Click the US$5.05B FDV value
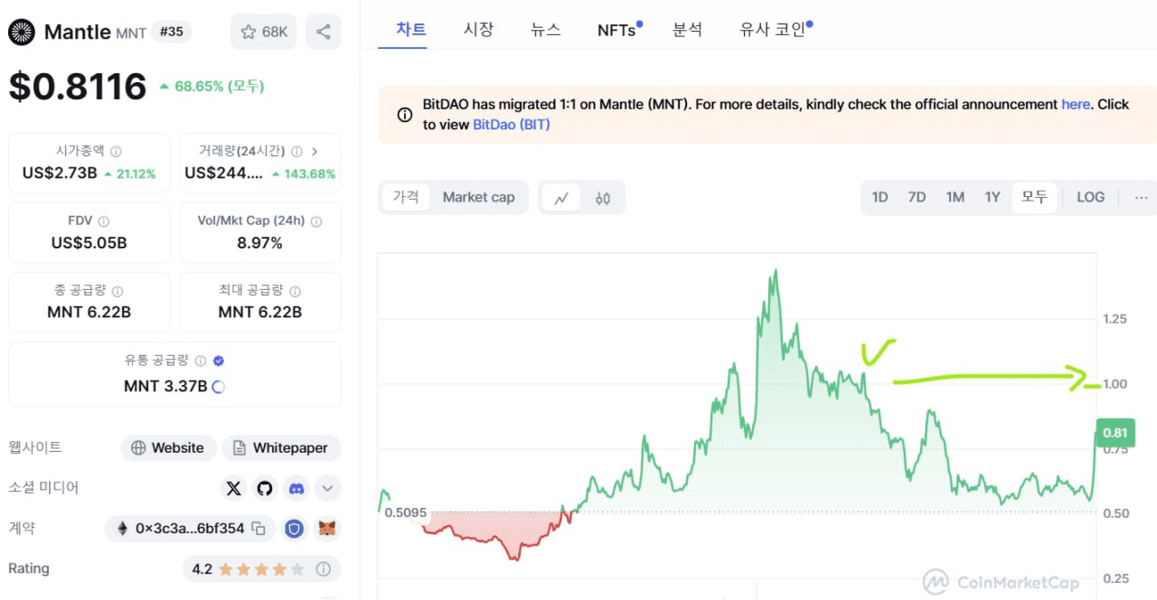 [x=89, y=243]
